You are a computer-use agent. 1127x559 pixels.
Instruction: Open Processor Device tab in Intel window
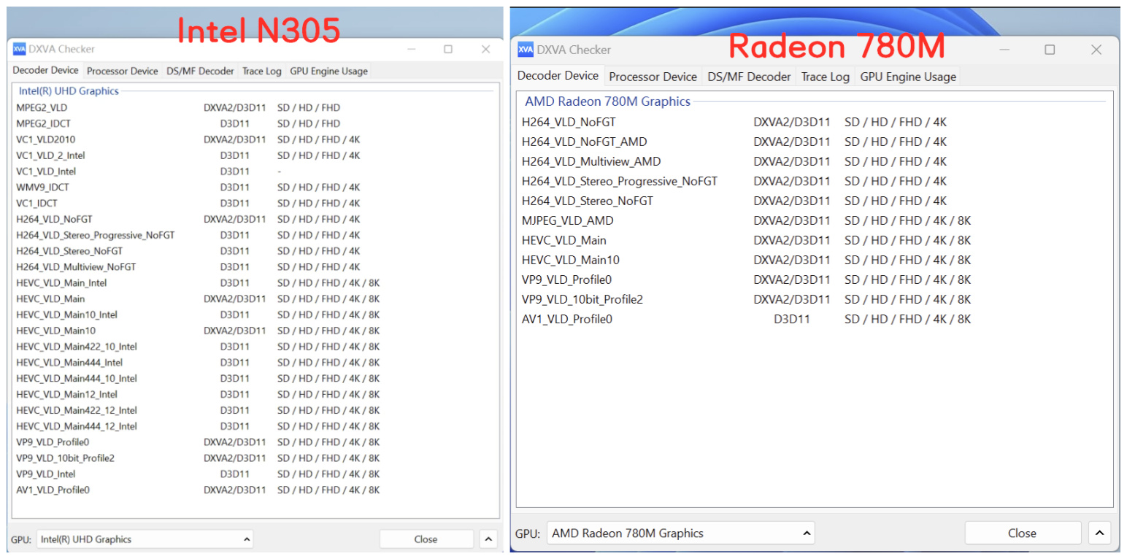[x=123, y=71]
